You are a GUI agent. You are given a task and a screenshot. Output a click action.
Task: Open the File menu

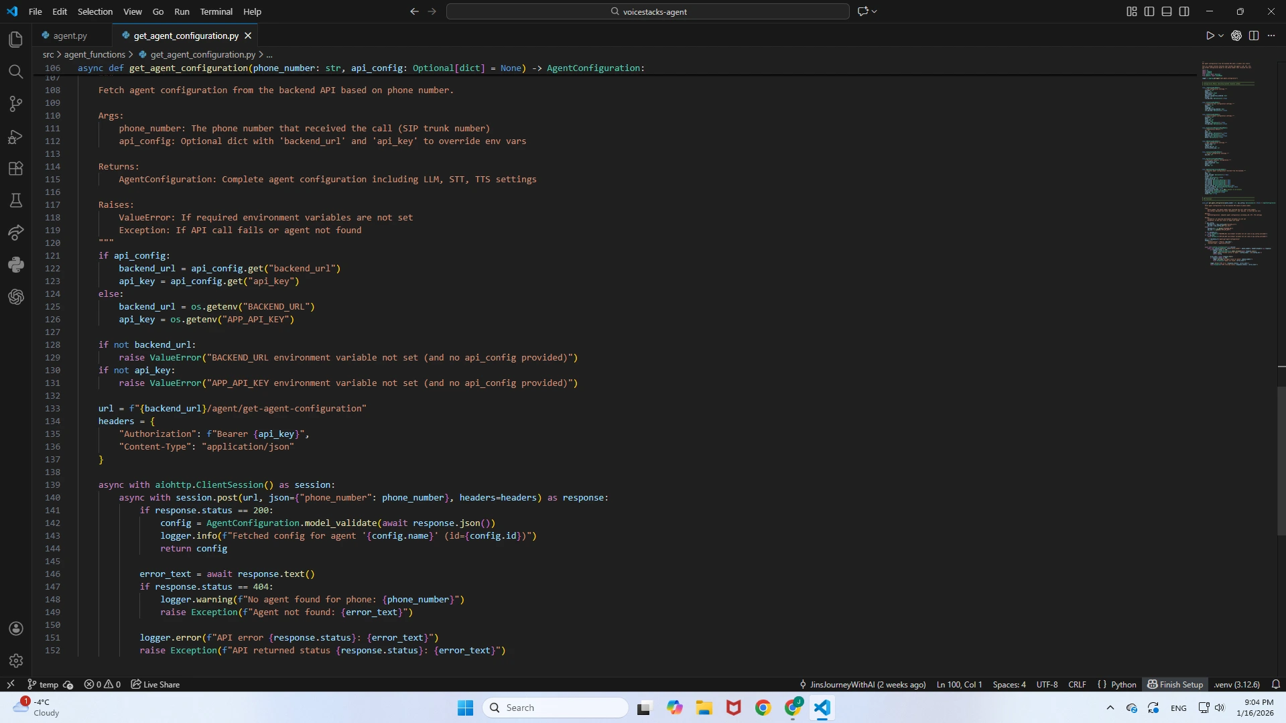coord(36,11)
